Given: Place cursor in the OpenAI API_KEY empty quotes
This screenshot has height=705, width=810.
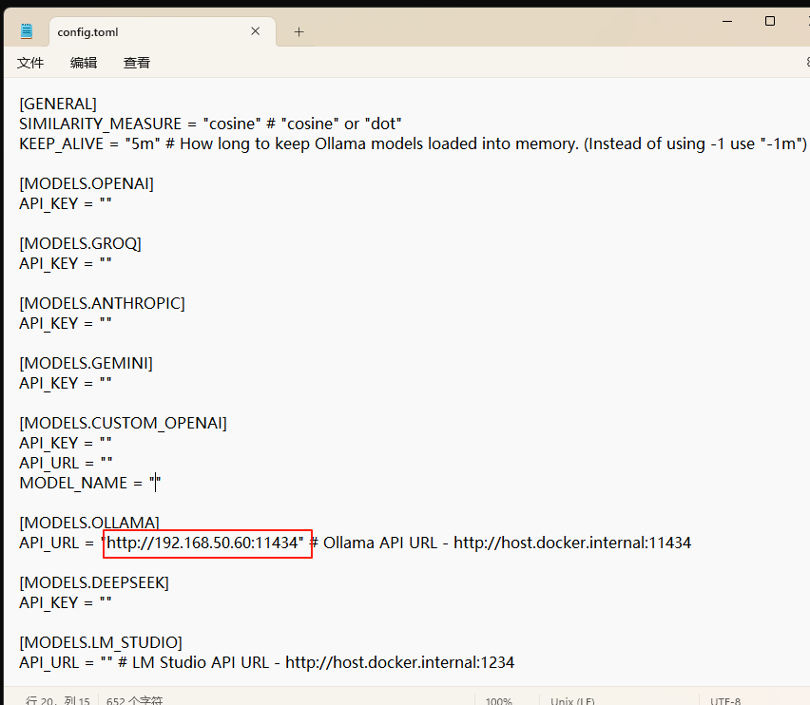Looking at the screenshot, I should click(106, 203).
